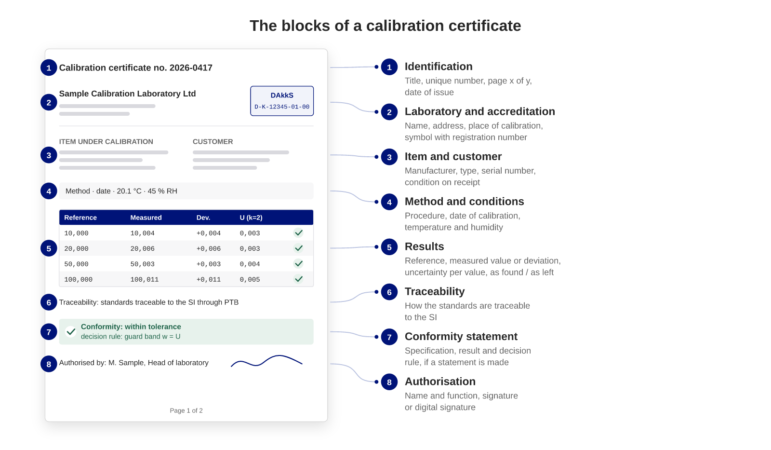Click the Conformity statement heading

[461, 336]
